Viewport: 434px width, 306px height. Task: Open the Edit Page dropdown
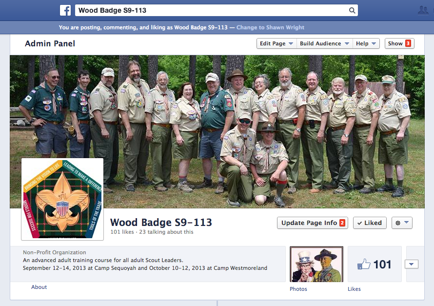point(276,43)
